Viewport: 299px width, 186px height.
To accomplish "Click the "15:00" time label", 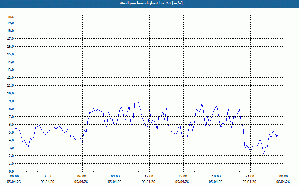I will (x=182, y=176).
